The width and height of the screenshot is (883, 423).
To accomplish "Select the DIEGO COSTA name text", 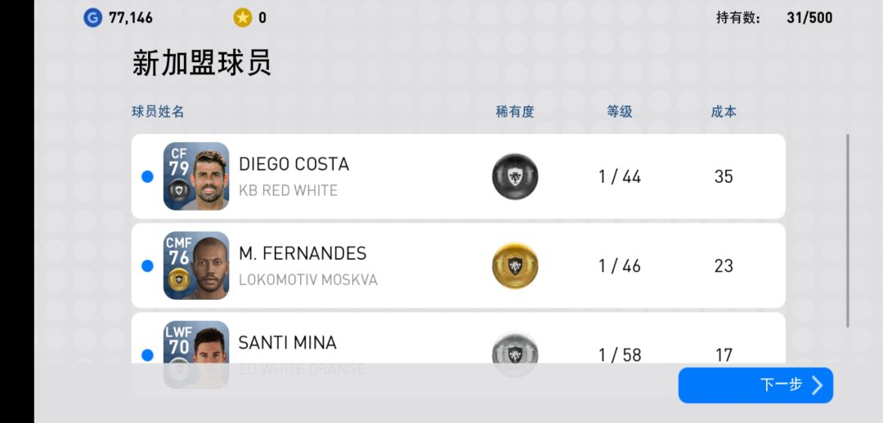I will point(294,164).
